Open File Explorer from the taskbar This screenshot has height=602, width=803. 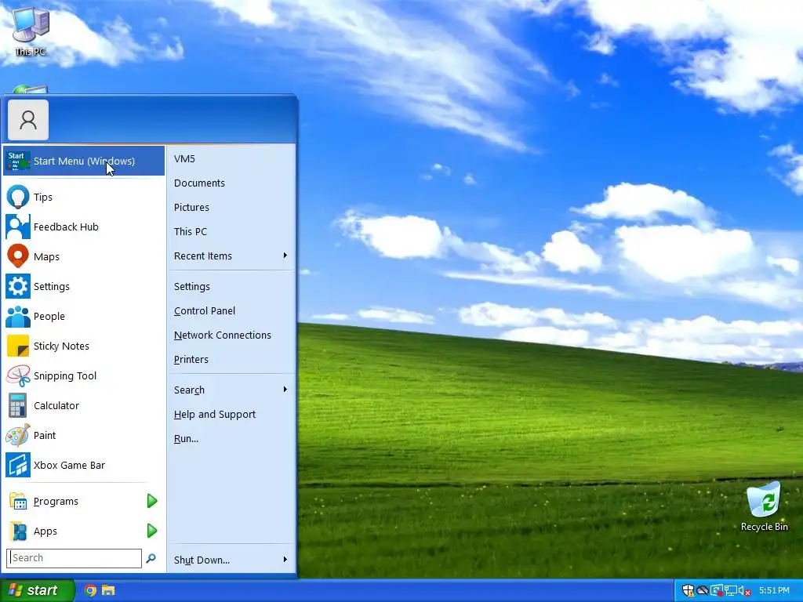[x=108, y=591]
